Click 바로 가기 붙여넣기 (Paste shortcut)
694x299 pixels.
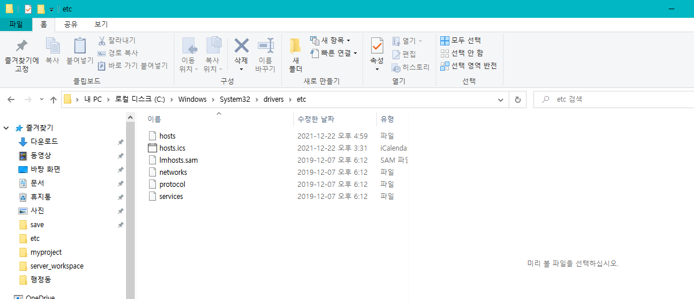132,66
